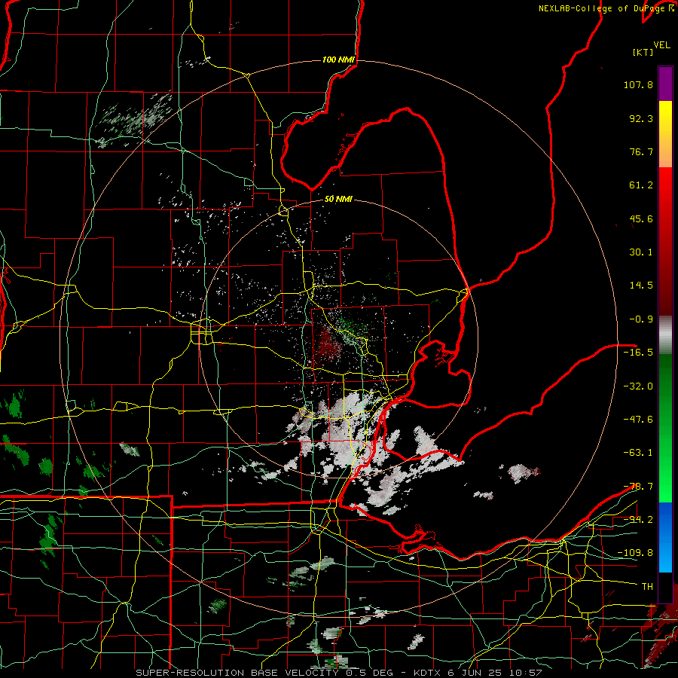The width and height of the screenshot is (678, 678).
Task: Click the -32.0 value on velocity scale
Action: click(x=638, y=386)
